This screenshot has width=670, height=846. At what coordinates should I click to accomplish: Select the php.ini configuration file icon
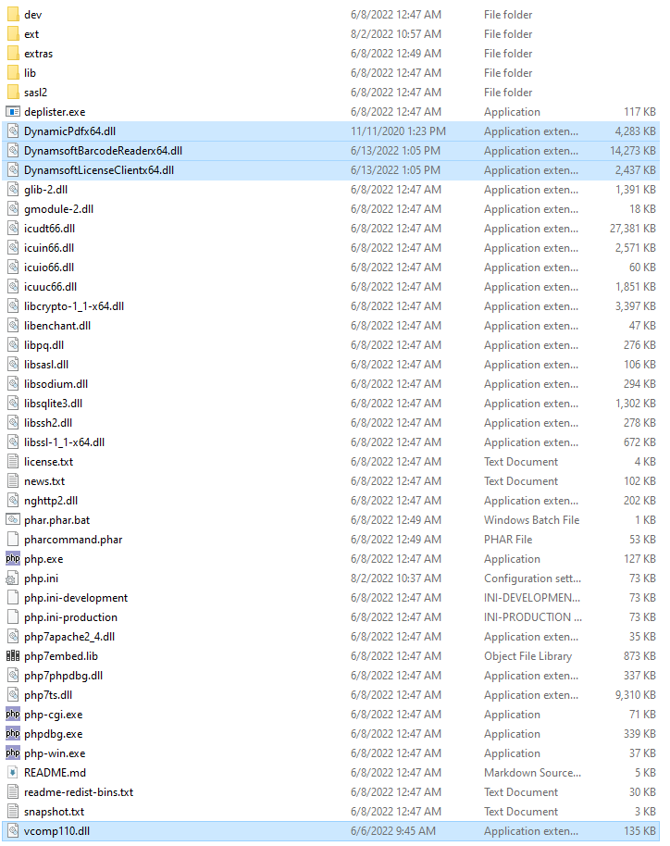13,579
